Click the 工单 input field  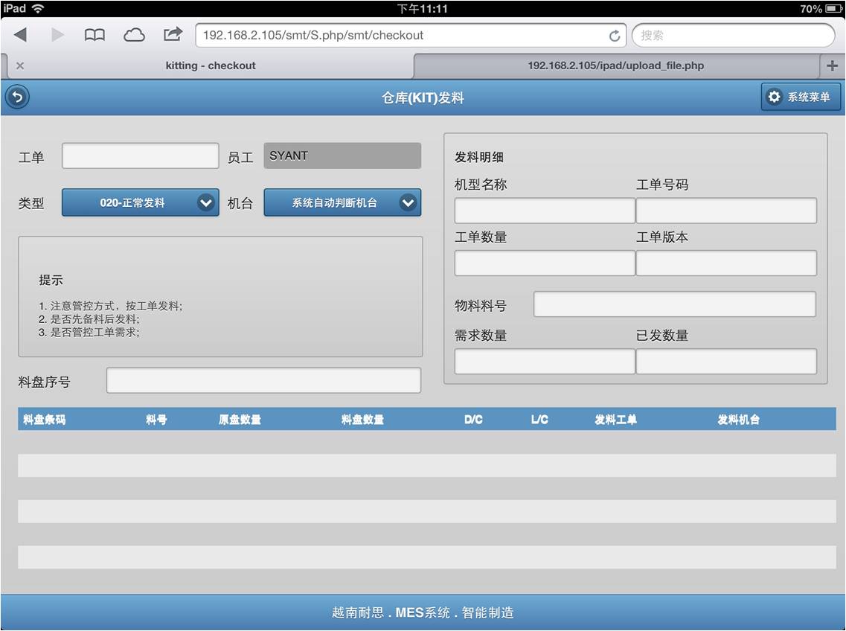coord(140,156)
